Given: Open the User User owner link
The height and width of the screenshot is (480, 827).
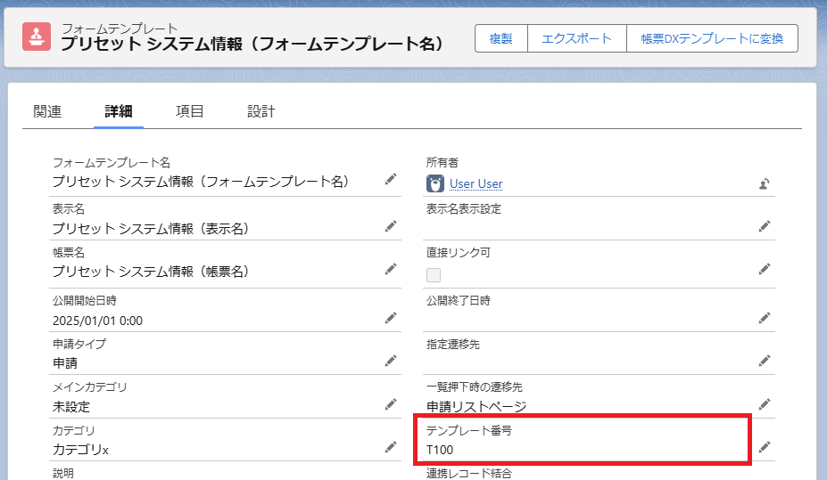Looking at the screenshot, I should pyautogui.click(x=476, y=183).
